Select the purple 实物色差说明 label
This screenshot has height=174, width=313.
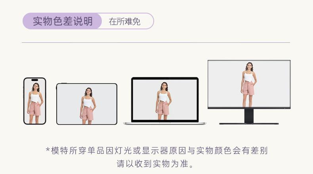pyautogui.click(x=63, y=21)
